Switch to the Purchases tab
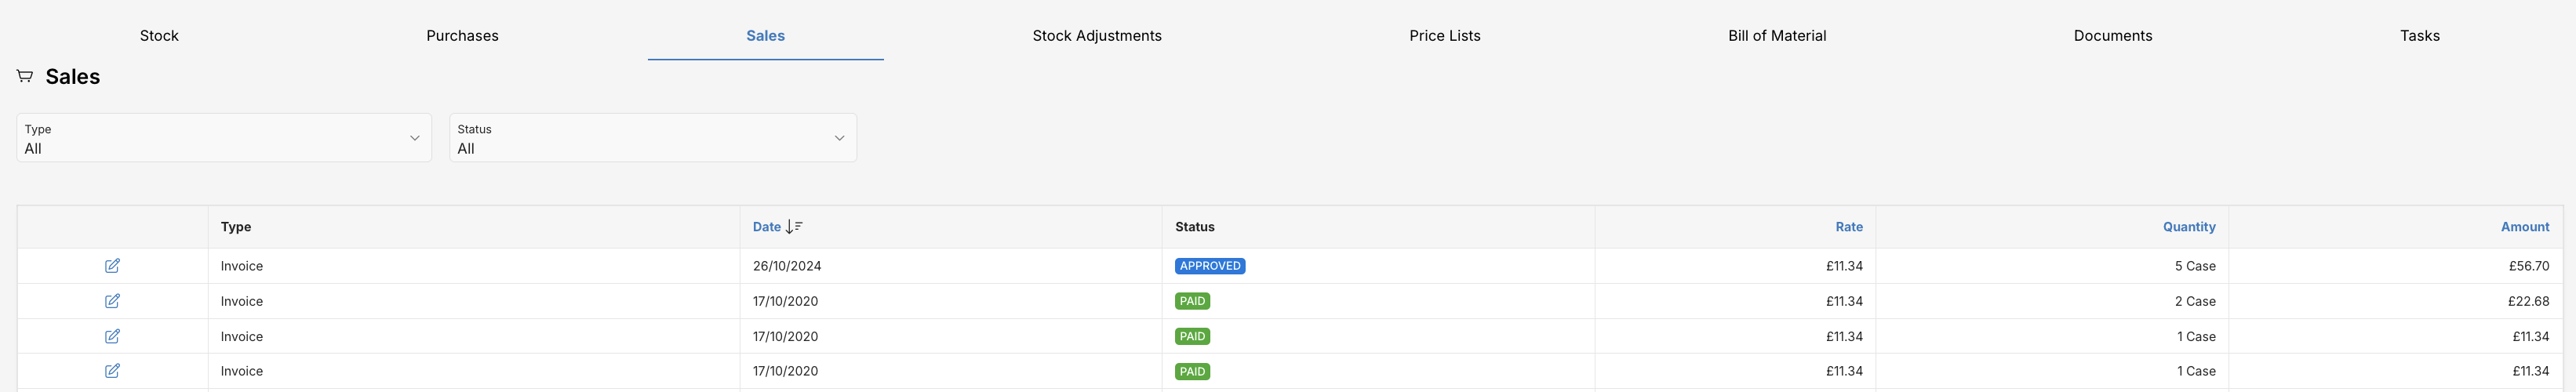2576x392 pixels. point(462,36)
